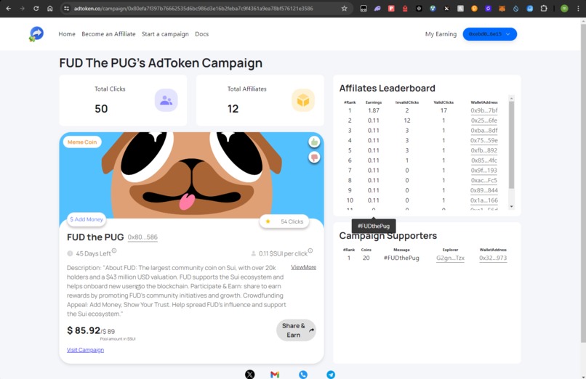Open leaderboard wallet 0x85...4fc
The image size is (586, 379).
(x=484, y=160)
